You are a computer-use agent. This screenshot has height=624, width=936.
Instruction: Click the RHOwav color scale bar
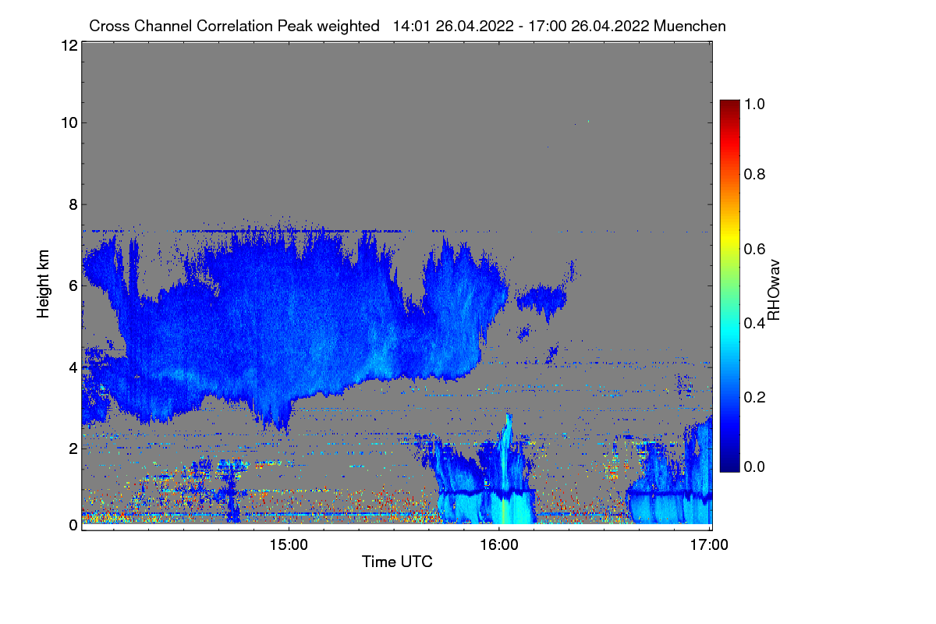point(729,285)
